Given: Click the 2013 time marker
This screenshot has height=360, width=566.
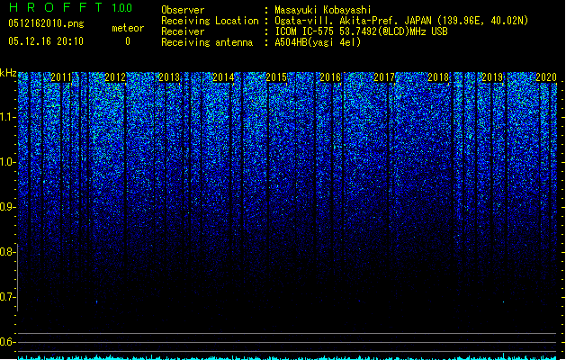Looking at the screenshot, I should (169, 77).
